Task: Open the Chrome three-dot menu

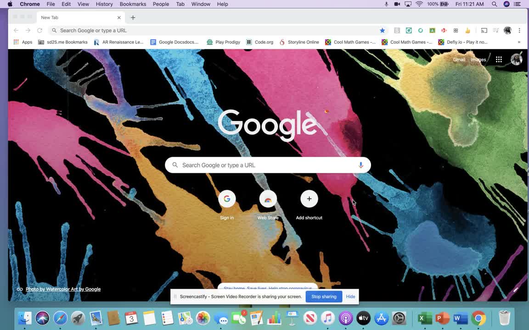Action: [x=519, y=30]
